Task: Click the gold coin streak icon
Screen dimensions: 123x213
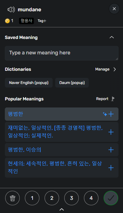Action: tap(7, 21)
